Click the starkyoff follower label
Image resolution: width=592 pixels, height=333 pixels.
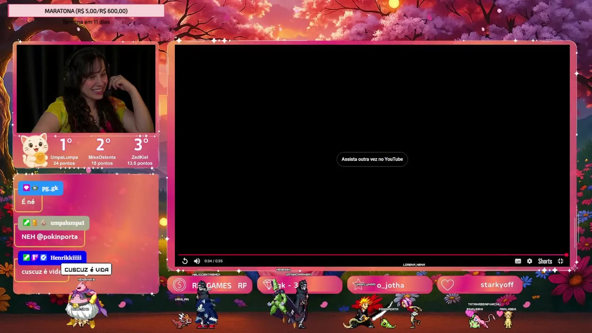[x=497, y=284]
